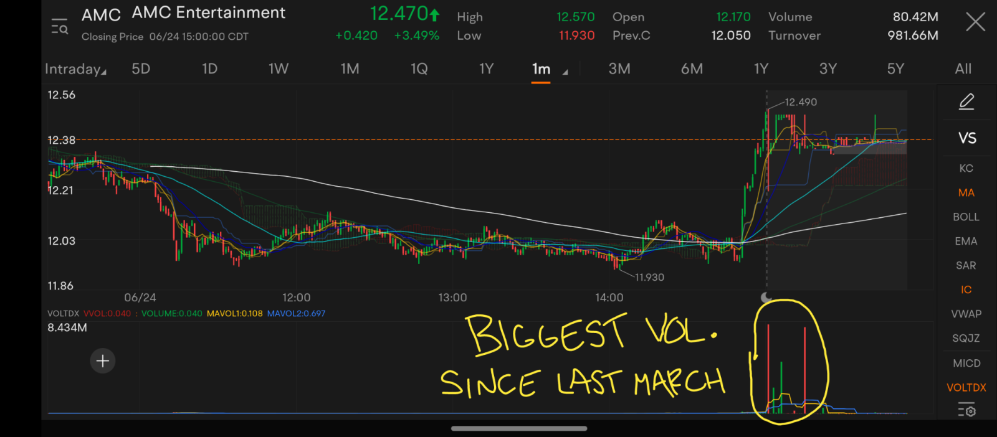Switch to the 5D tab
The width and height of the screenshot is (997, 437).
[x=141, y=68]
